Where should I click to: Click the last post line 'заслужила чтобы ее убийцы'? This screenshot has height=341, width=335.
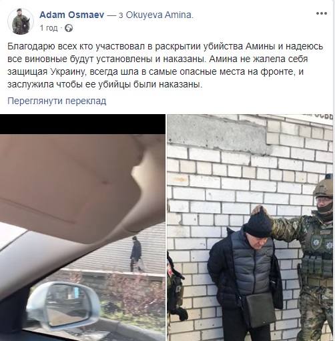[x=105, y=84]
